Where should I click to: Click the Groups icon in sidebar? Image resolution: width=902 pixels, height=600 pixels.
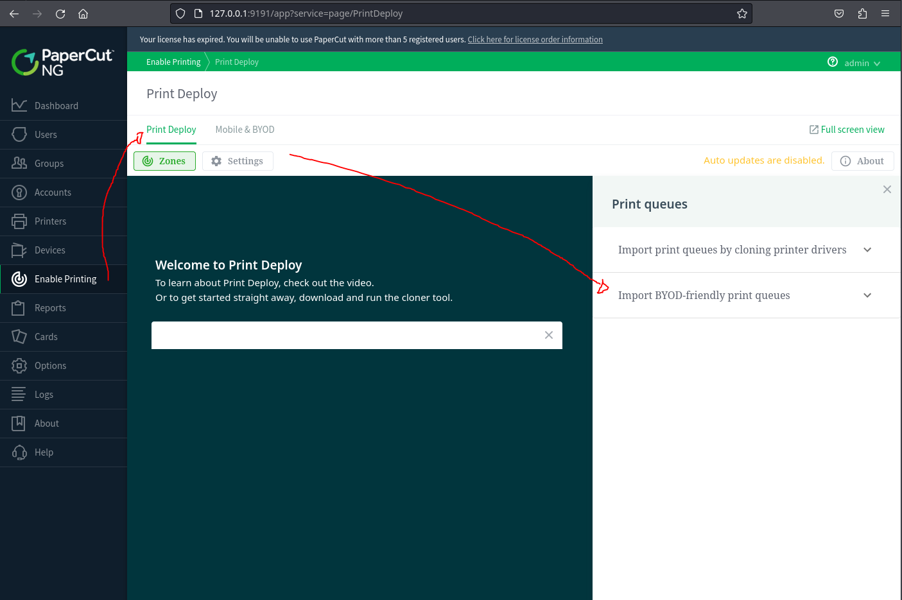19,163
